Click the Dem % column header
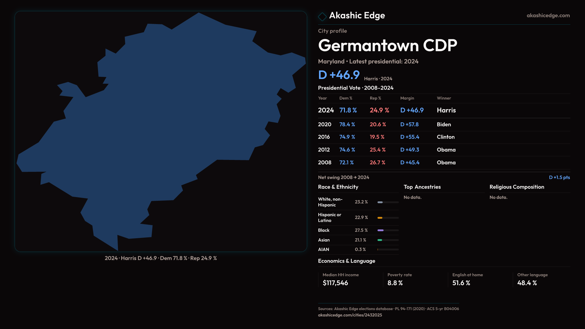 coord(346,98)
